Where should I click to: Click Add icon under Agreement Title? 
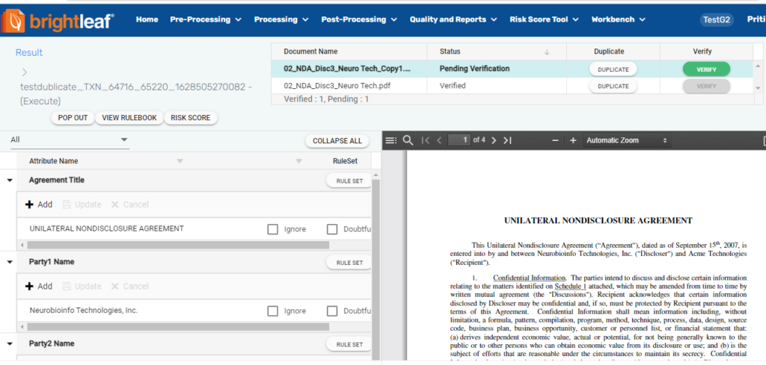click(30, 205)
